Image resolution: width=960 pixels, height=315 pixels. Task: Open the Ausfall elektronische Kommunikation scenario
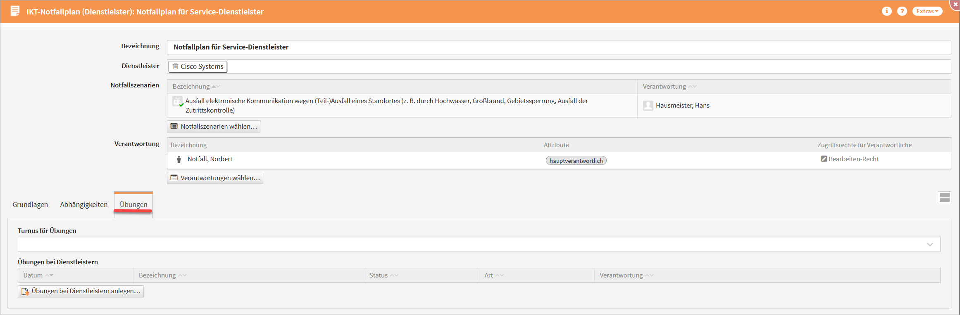386,106
